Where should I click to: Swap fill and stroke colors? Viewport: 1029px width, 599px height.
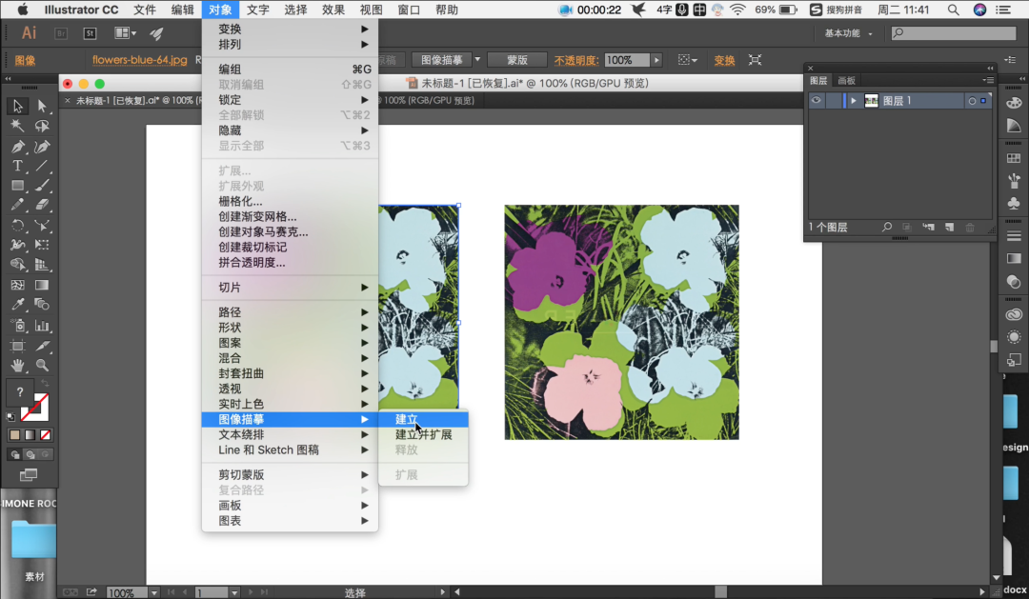pos(45,383)
